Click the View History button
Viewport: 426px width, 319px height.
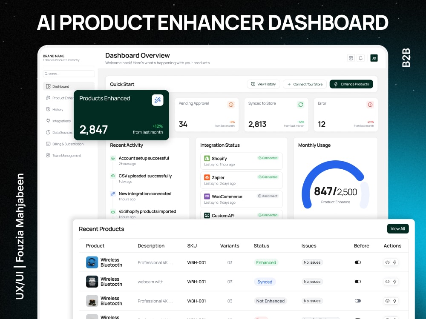pyautogui.click(x=263, y=84)
